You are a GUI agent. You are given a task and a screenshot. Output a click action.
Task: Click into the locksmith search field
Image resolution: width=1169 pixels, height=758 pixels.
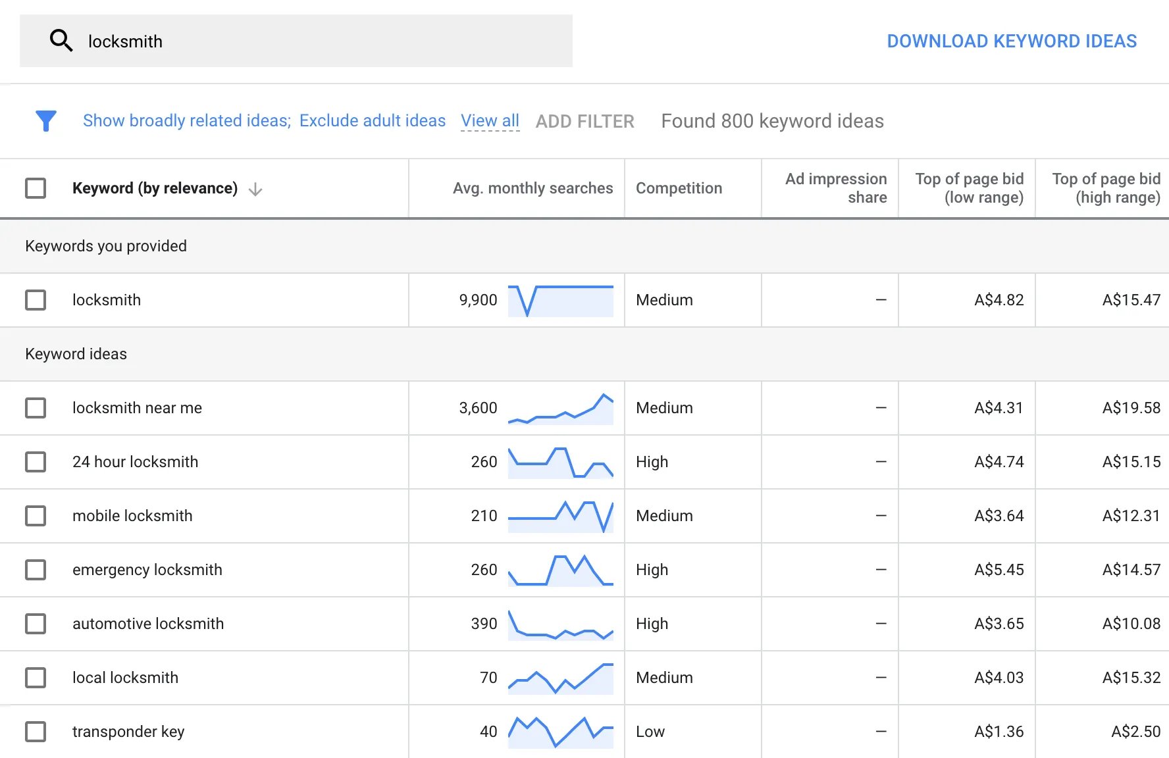296,41
